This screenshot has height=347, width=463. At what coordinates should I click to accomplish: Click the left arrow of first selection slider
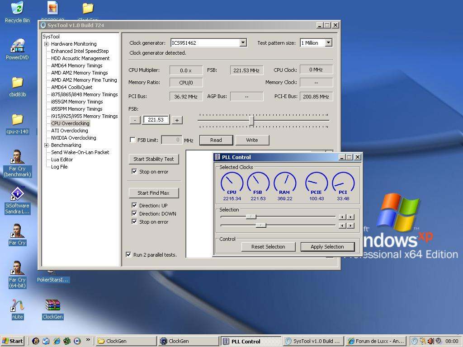coord(342,217)
